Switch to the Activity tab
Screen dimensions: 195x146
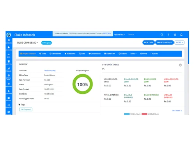coord(154,54)
